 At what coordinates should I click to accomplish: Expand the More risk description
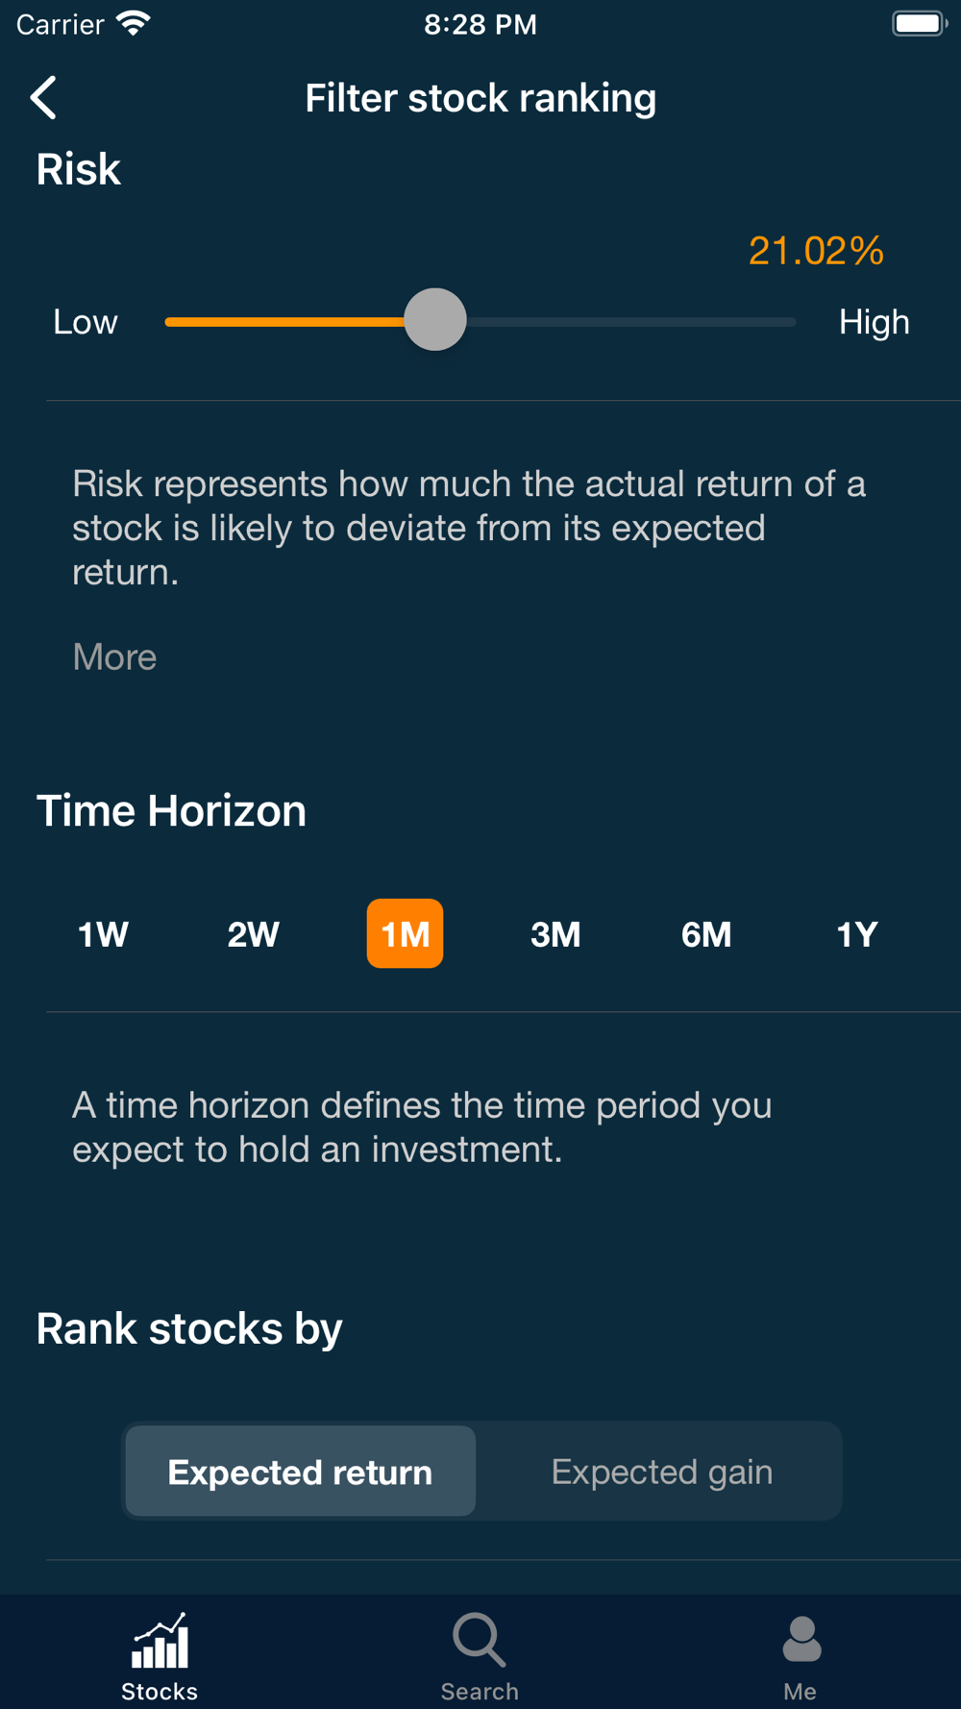pyautogui.click(x=114, y=657)
